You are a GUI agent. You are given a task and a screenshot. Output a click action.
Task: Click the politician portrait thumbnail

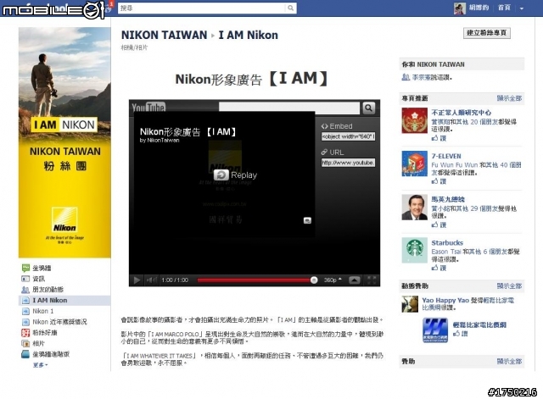pyautogui.click(x=415, y=207)
